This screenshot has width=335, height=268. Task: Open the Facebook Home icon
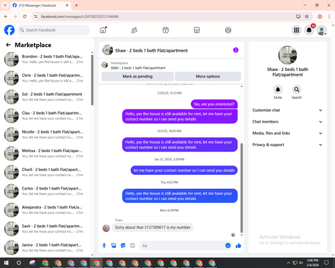[x=103, y=30]
